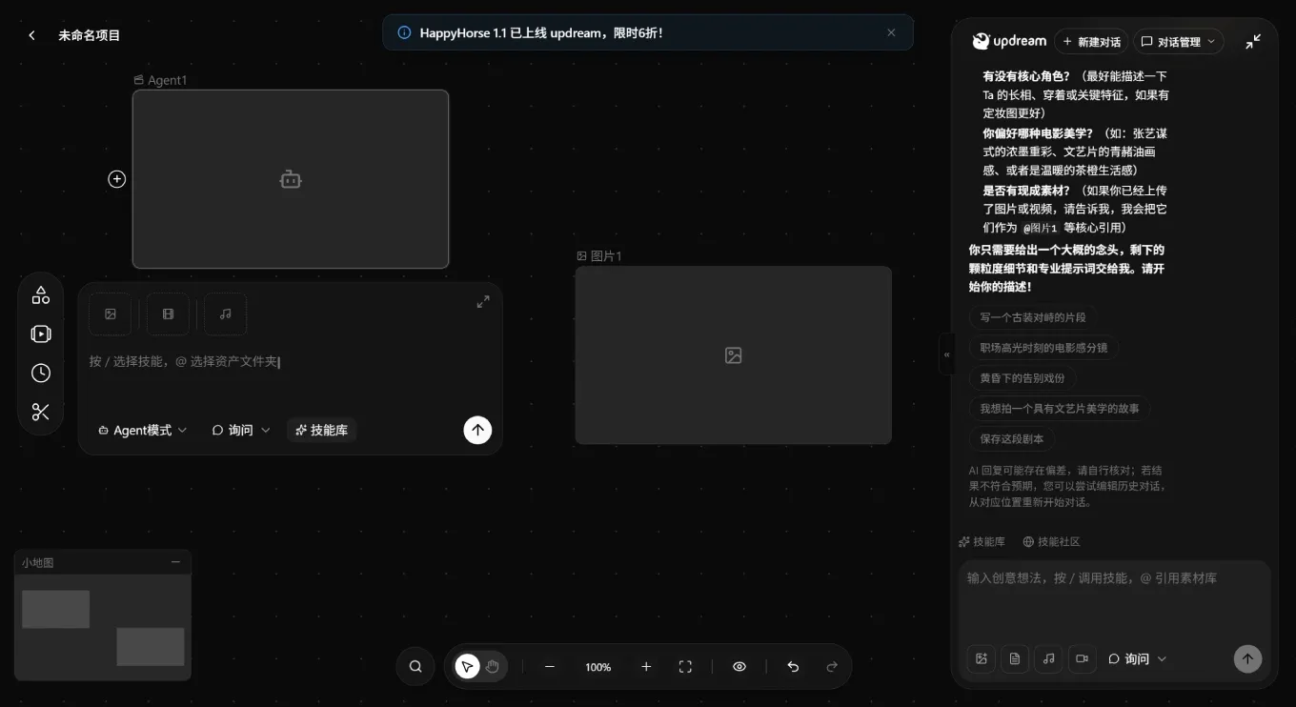Open the 技能库 tab in chat panel
Image resolution: width=1296 pixels, height=707 pixels.
pyautogui.click(x=982, y=541)
